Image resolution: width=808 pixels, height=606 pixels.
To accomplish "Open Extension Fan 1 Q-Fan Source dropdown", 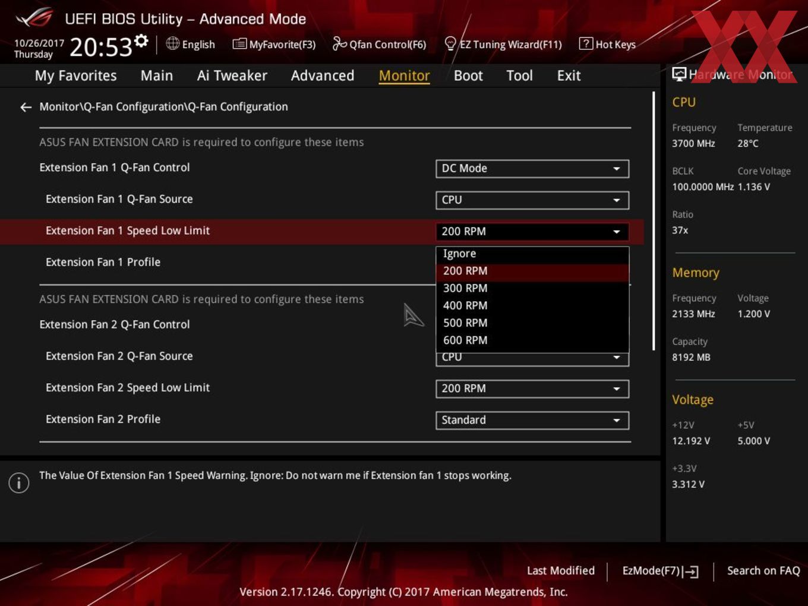I will [x=532, y=200].
